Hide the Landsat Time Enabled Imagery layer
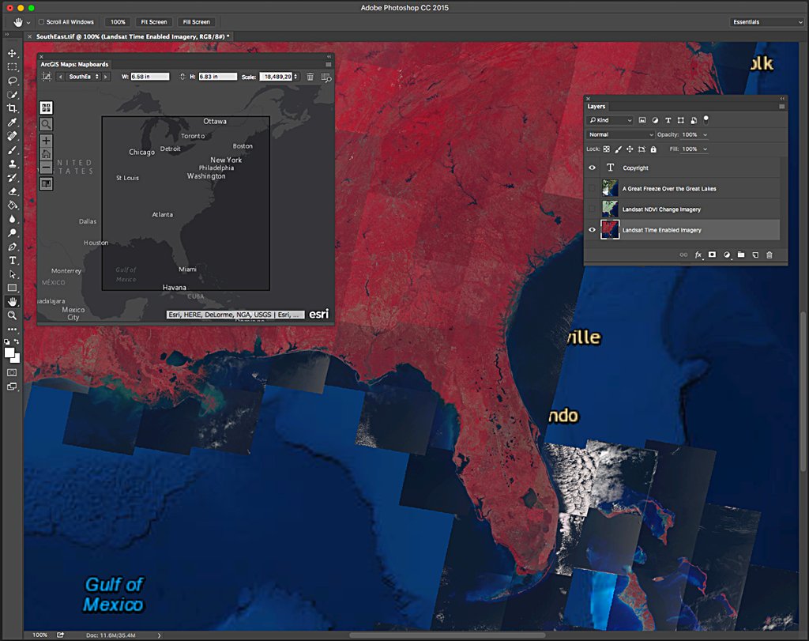The height and width of the screenshot is (641, 809). 593,230
